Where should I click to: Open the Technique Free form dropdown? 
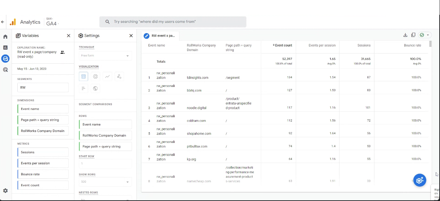coord(105,56)
